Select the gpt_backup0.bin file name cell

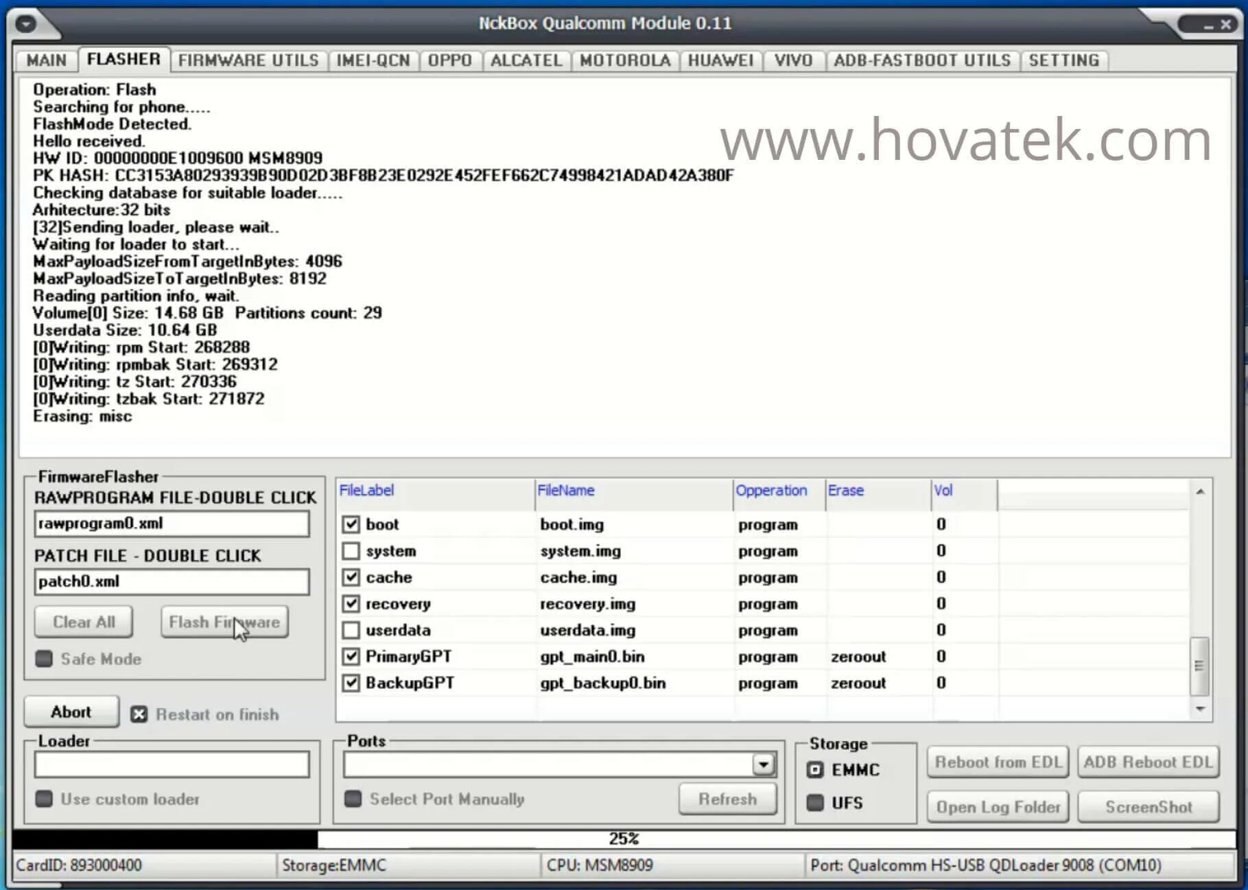pyautogui.click(x=603, y=683)
